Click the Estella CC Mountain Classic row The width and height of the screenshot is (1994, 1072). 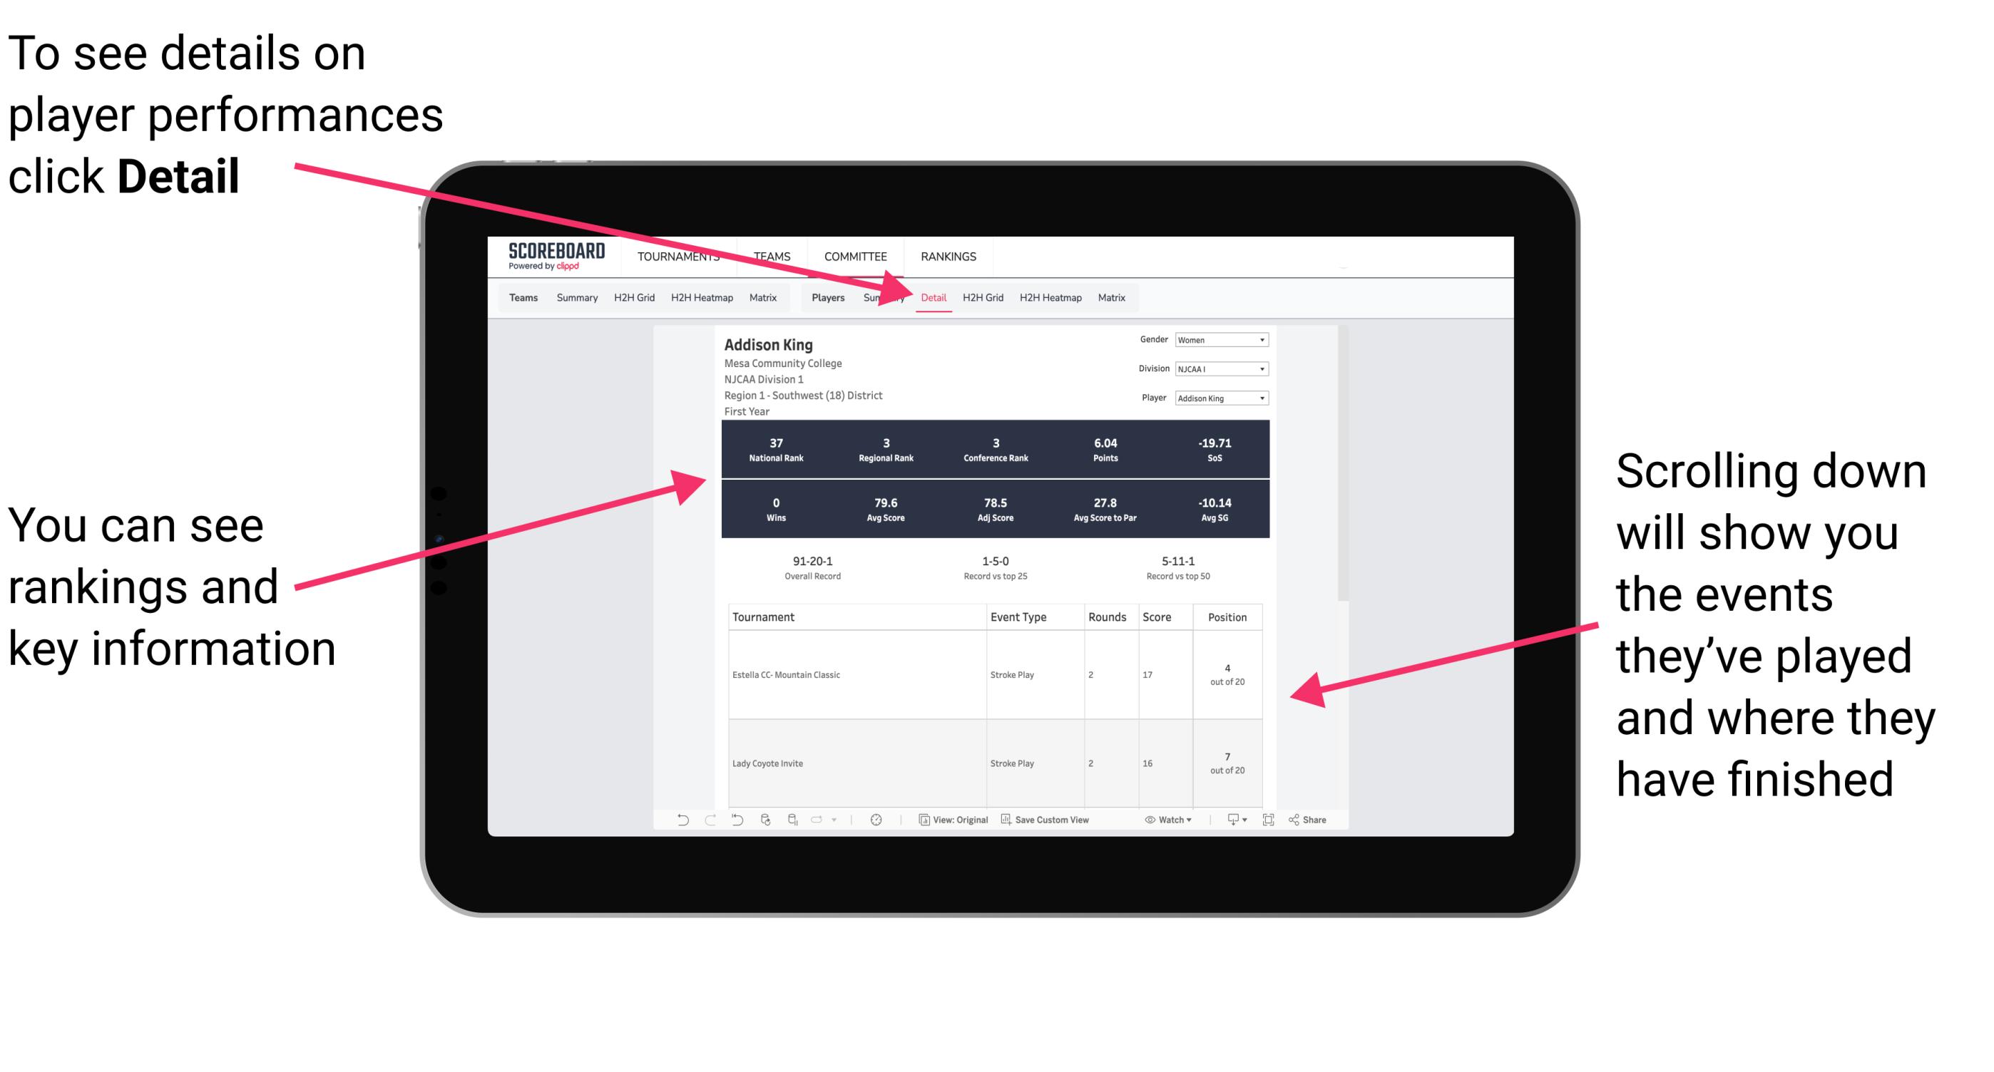click(x=996, y=676)
